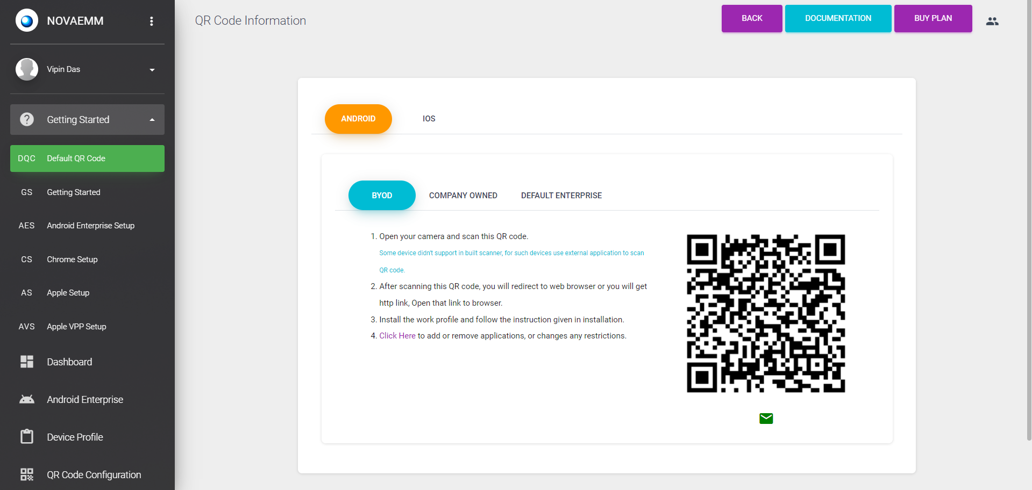Select Default QR Code menu item

point(87,158)
